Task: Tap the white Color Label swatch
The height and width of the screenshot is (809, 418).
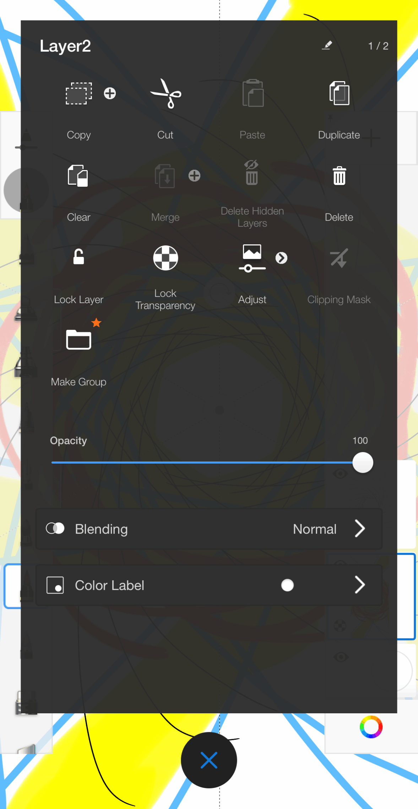Action: 287,585
